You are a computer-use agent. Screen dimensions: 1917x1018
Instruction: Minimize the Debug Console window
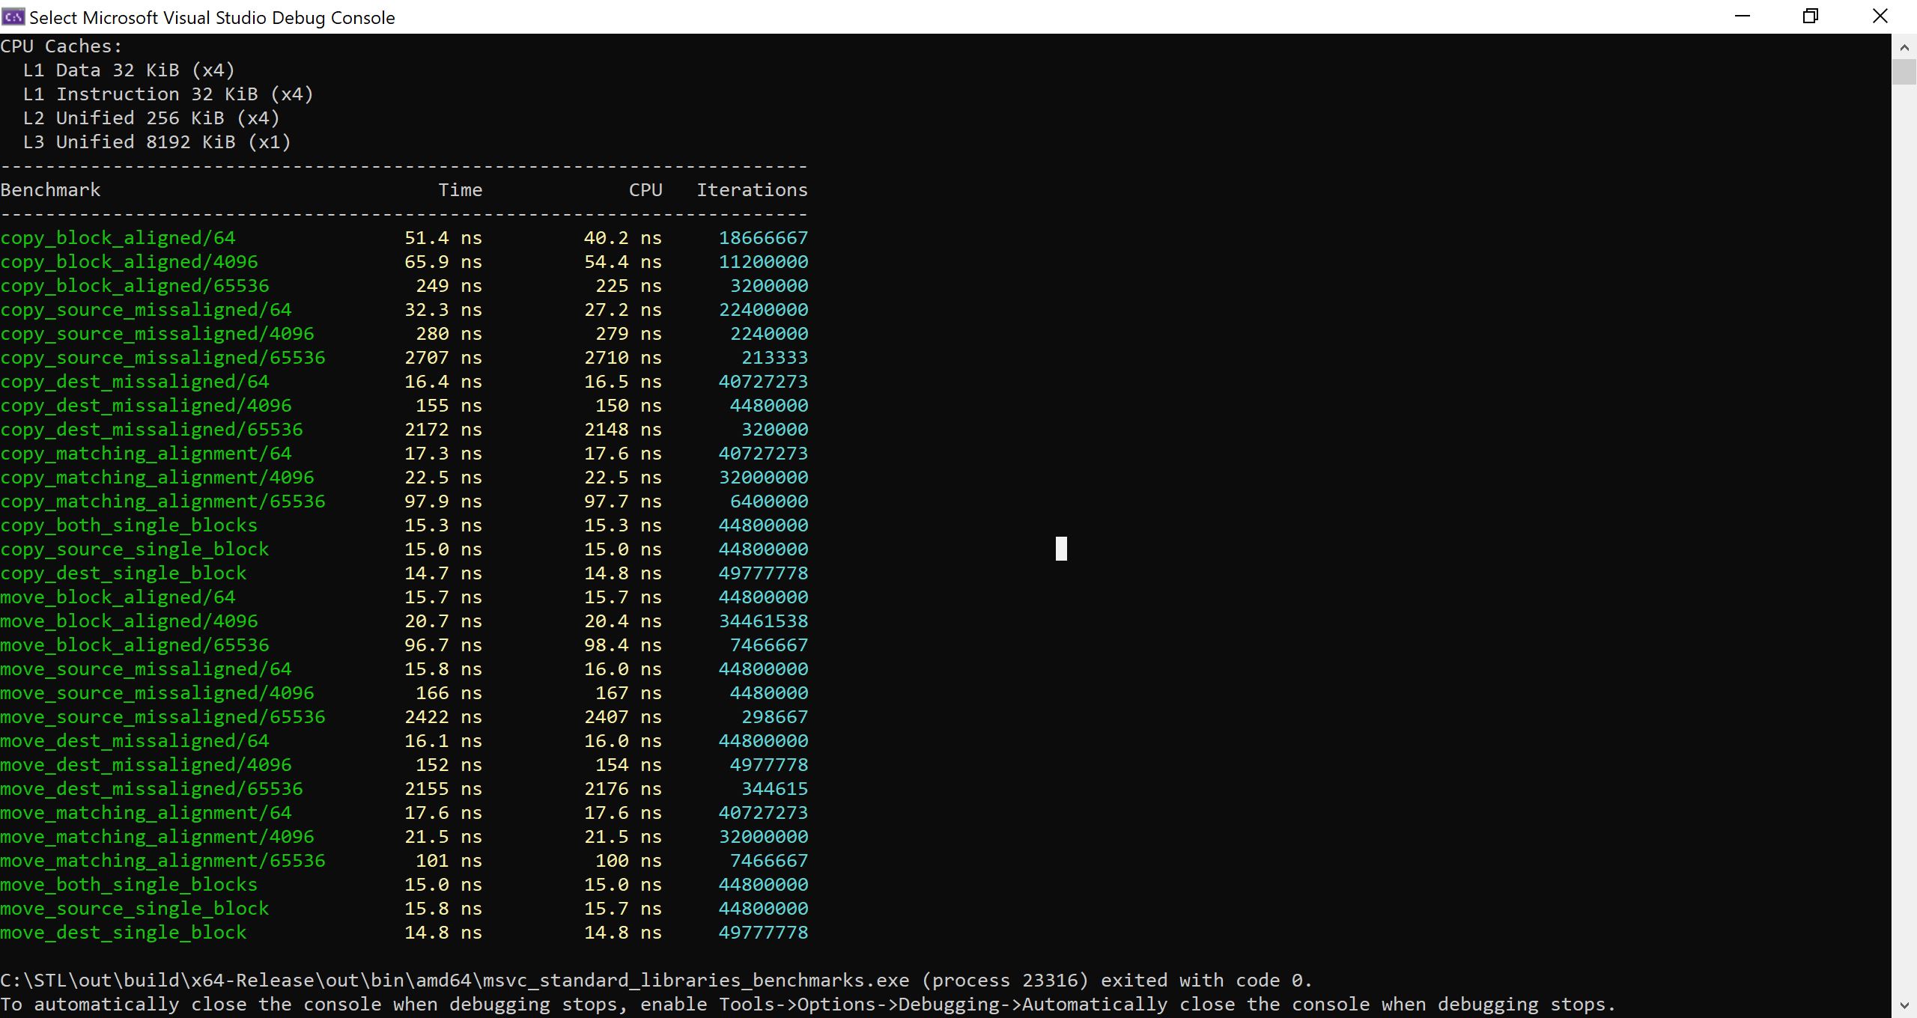1742,16
